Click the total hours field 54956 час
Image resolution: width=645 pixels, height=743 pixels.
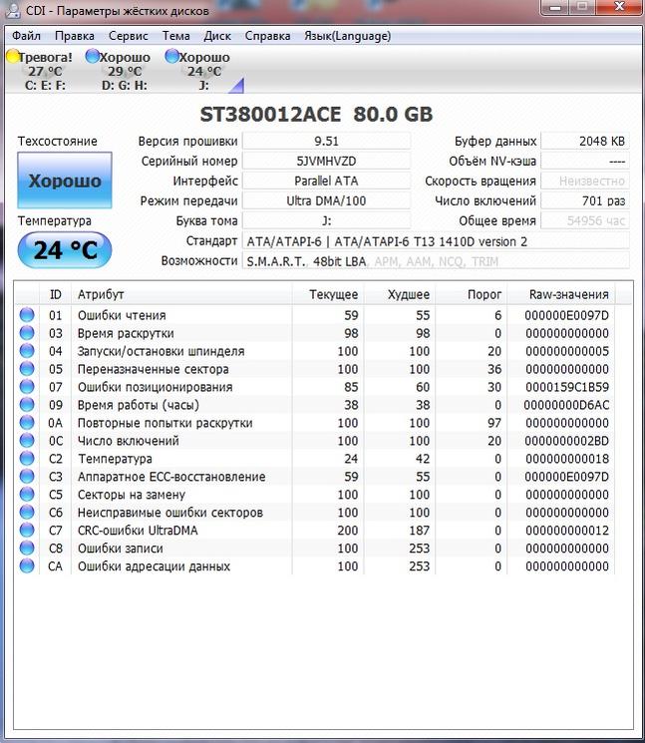pos(585,220)
